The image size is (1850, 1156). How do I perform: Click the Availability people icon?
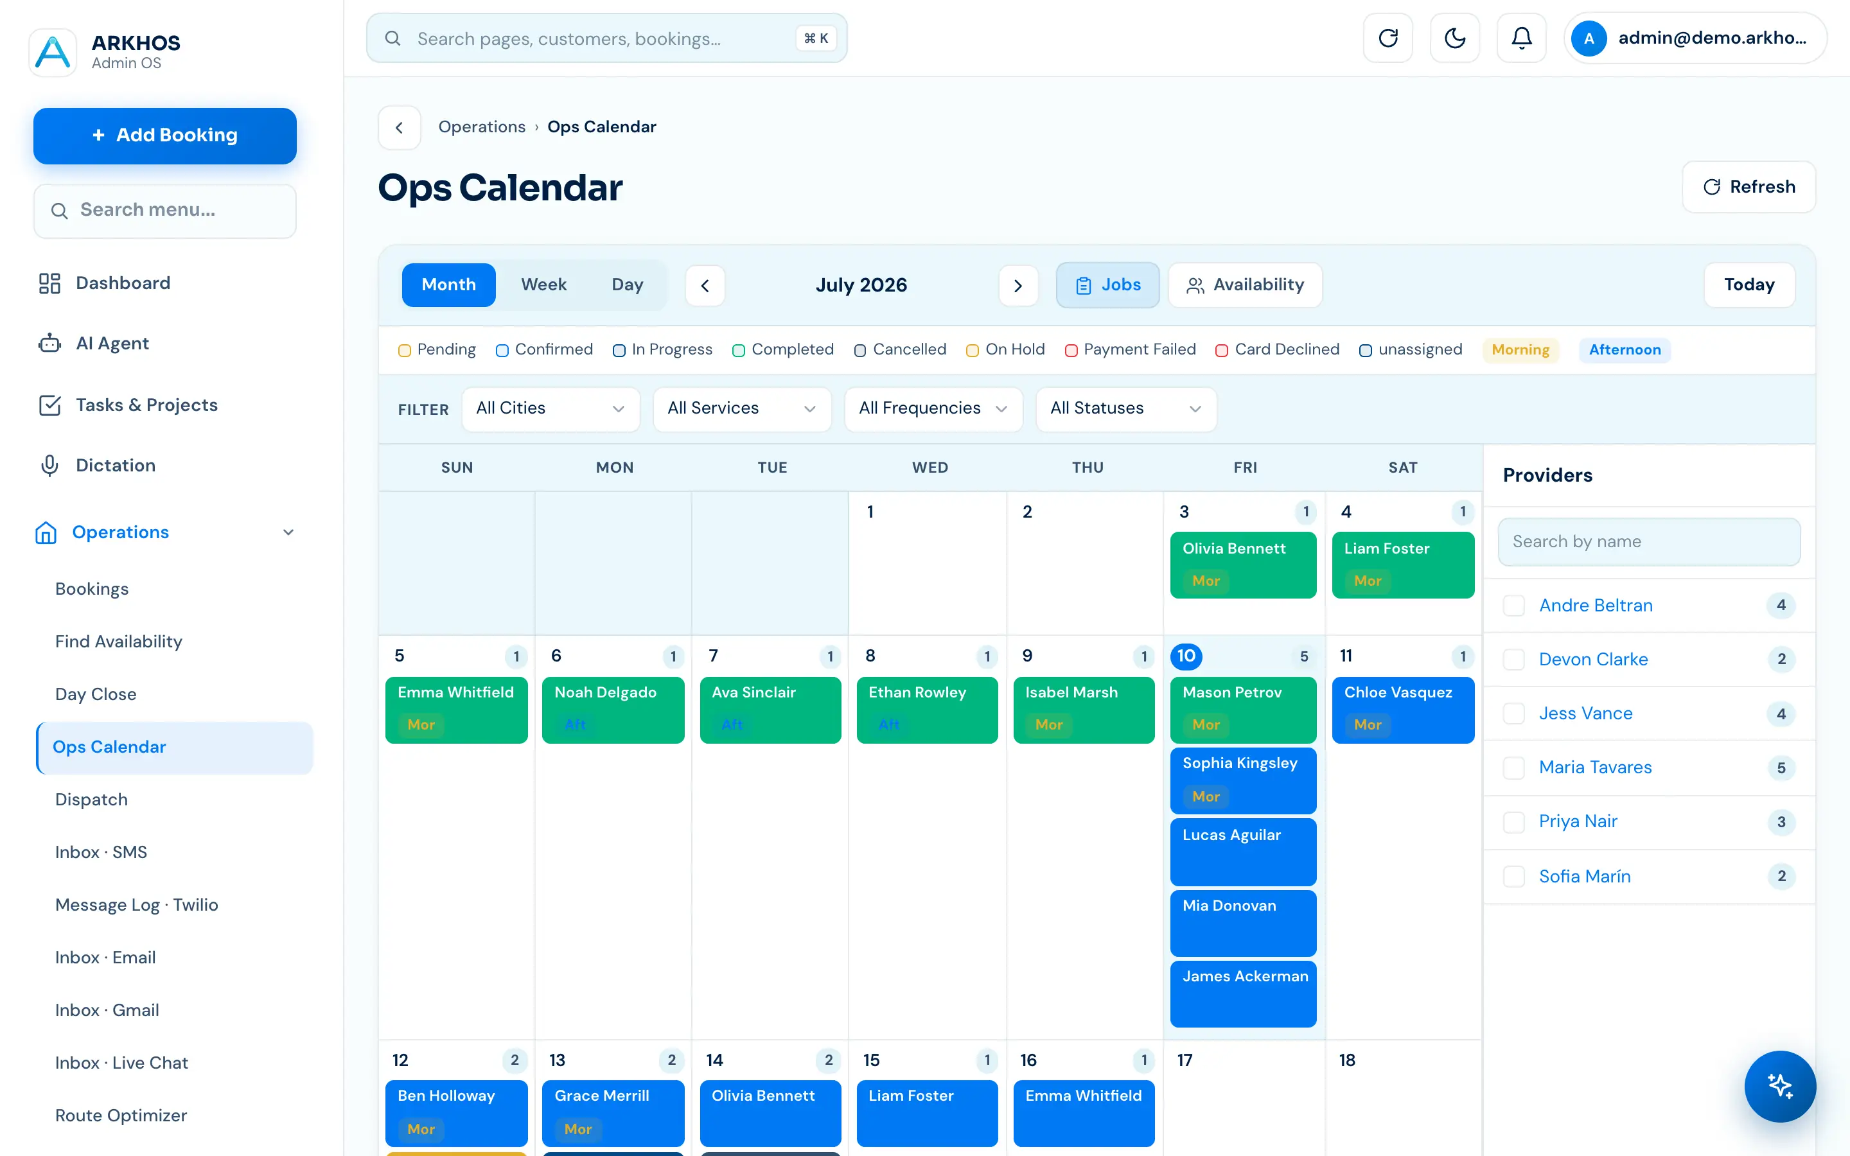point(1195,286)
